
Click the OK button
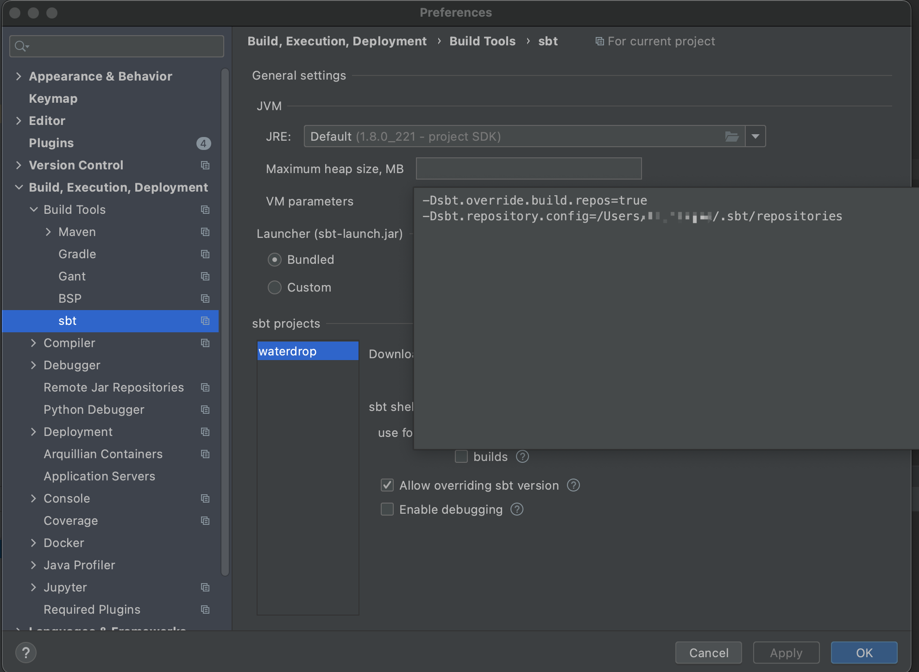pos(864,653)
